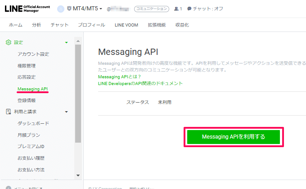Click the sidebar scrollbar up arrow
306x189 pixels.
78,41
